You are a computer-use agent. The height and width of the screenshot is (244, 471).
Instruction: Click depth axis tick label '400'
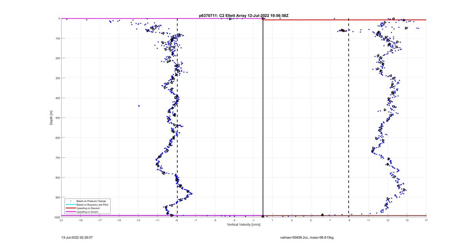pyautogui.click(x=57, y=98)
